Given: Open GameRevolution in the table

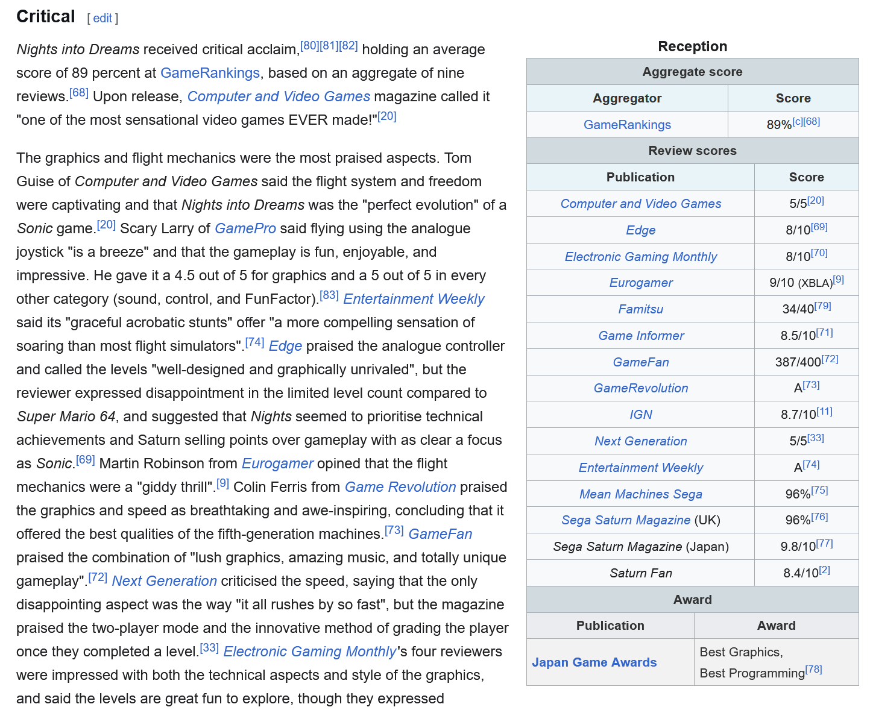Looking at the screenshot, I should coord(641,388).
